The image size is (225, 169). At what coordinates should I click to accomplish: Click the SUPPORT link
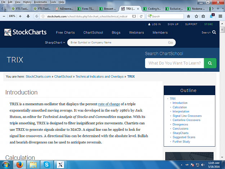[x=191, y=24]
